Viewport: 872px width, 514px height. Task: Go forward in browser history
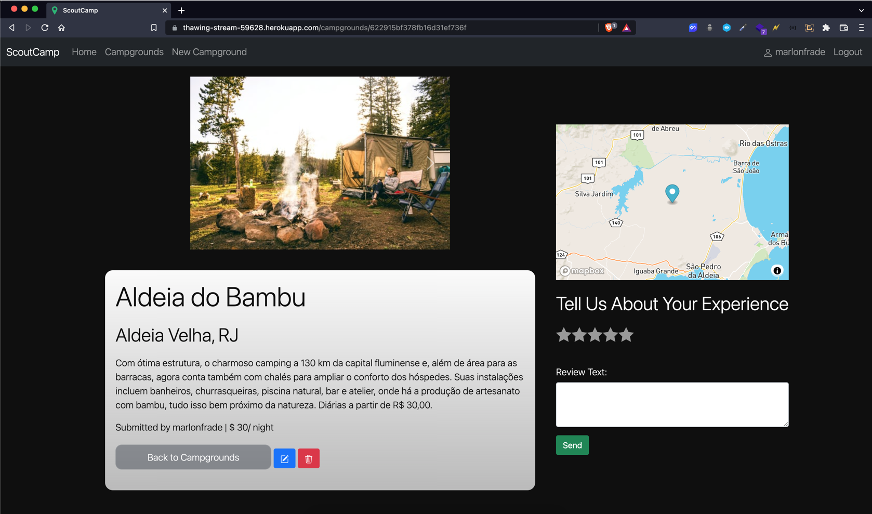click(x=28, y=28)
